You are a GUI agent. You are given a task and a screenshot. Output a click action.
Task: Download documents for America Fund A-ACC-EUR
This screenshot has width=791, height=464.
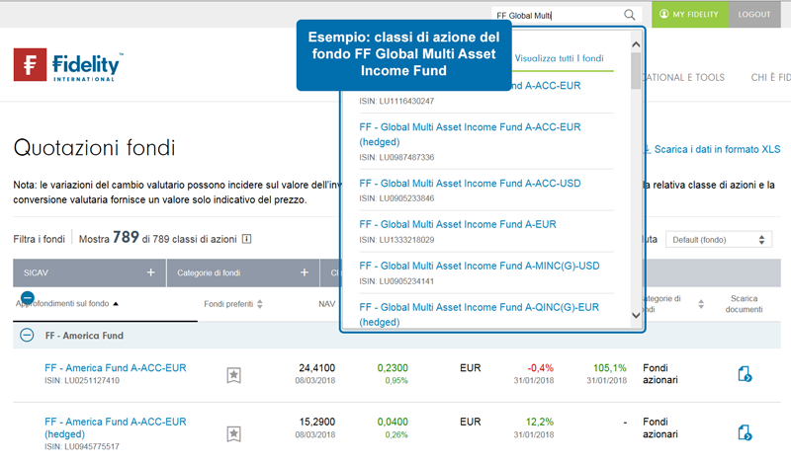[745, 373]
